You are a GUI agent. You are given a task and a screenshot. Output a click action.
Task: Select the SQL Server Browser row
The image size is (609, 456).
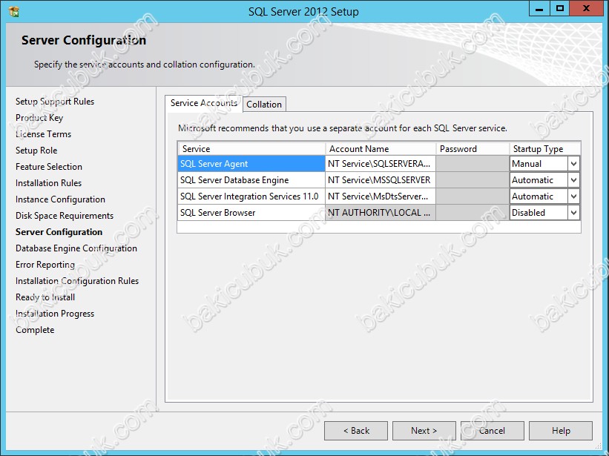pos(251,213)
